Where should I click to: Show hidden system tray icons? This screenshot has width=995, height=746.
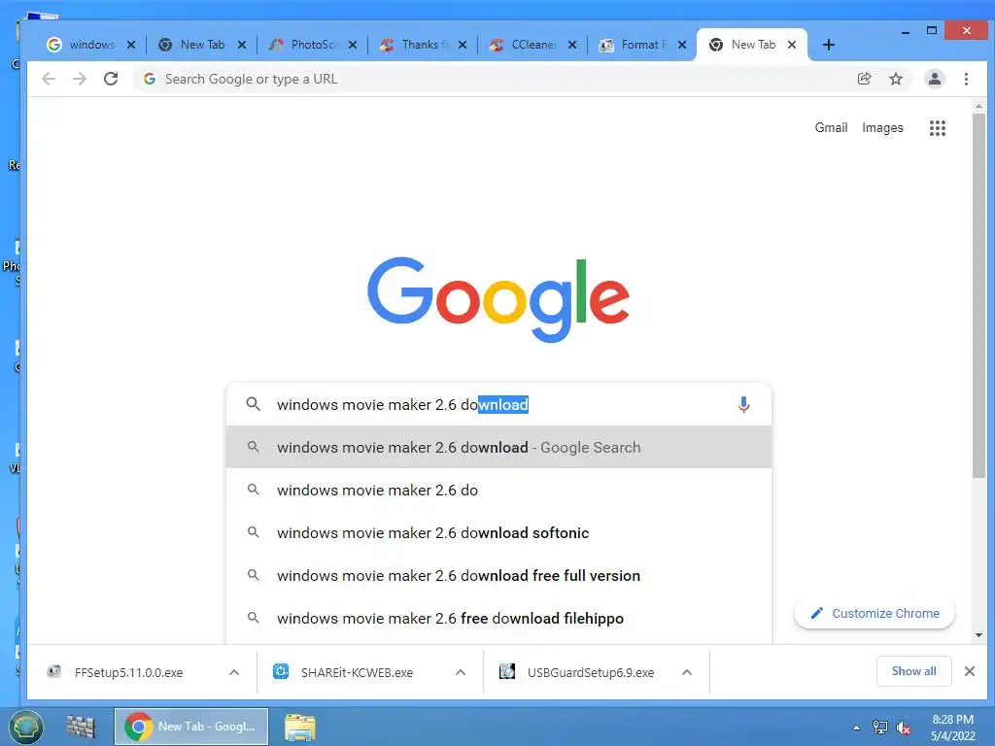click(x=857, y=729)
